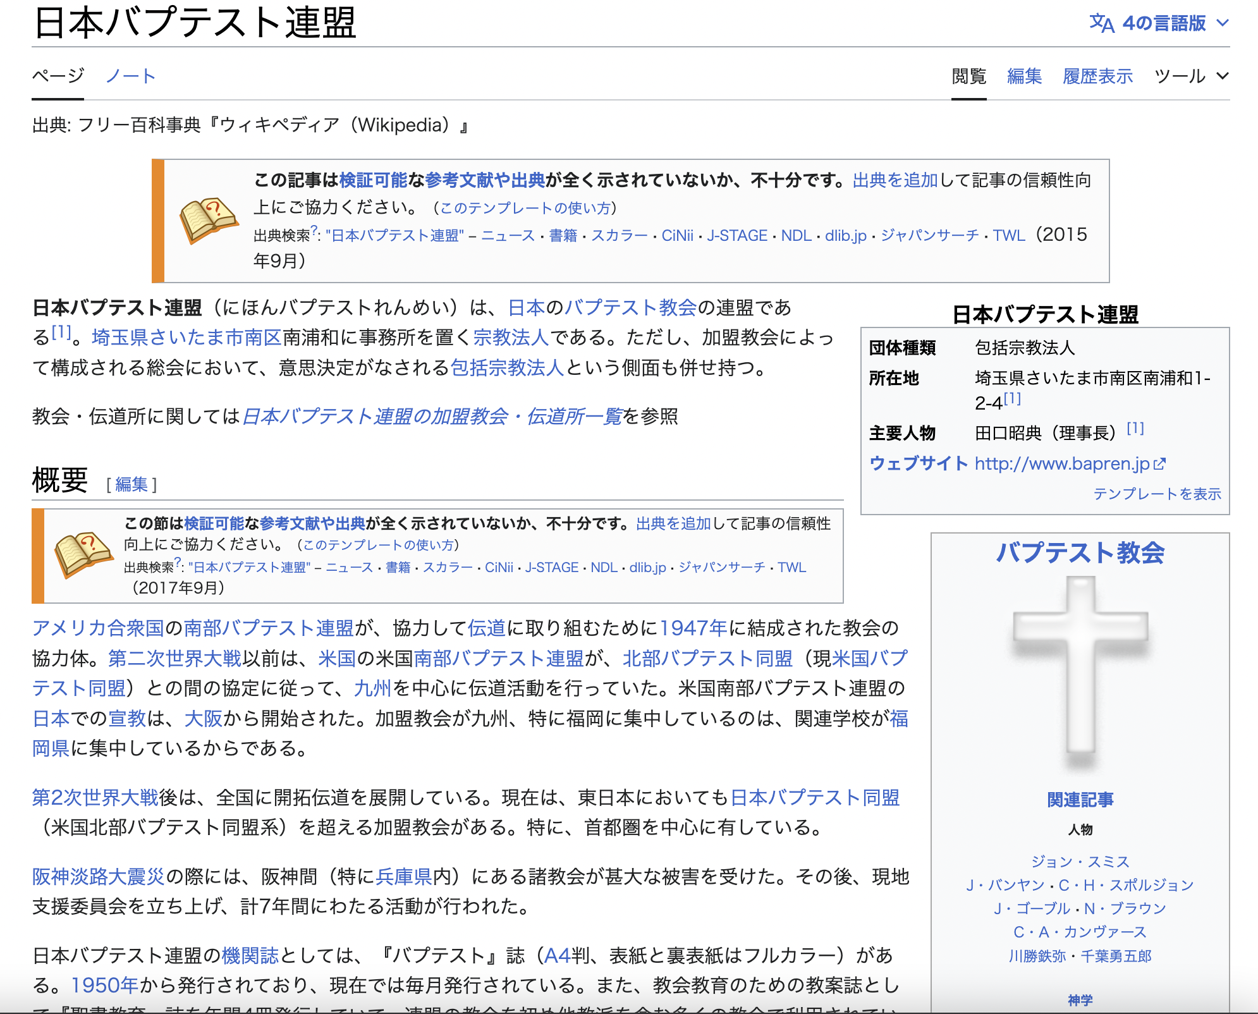The width and height of the screenshot is (1258, 1014).
Task: Open 日本バプテスト連盟の加盟教会・伝道所一覧 link
Action: coord(432,417)
